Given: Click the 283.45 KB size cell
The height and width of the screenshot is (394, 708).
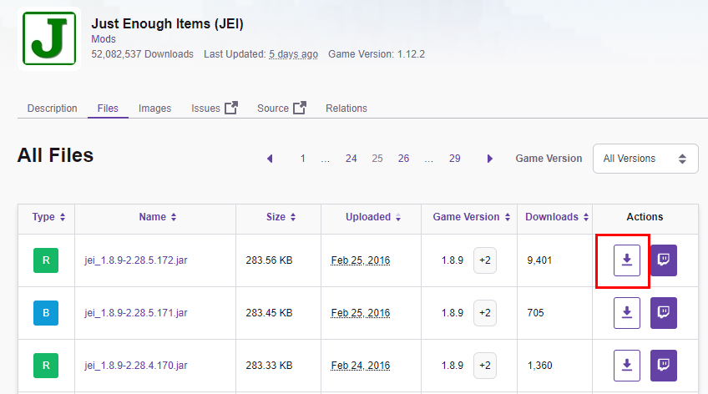Looking at the screenshot, I should (269, 313).
